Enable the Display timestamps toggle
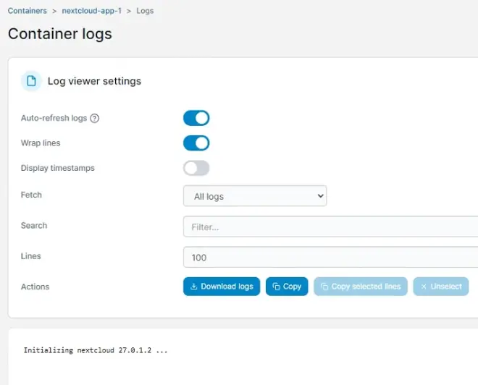 pyautogui.click(x=196, y=168)
